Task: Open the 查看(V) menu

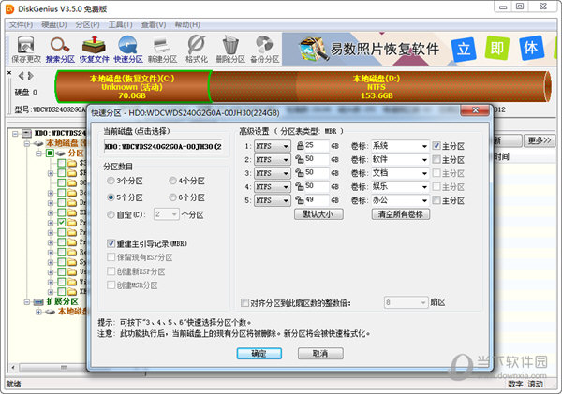Action: point(154,24)
